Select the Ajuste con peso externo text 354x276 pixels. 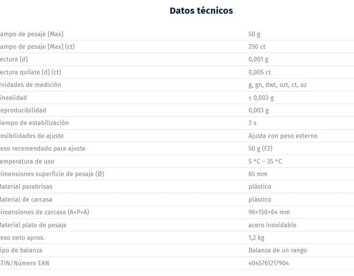pyautogui.click(x=283, y=136)
